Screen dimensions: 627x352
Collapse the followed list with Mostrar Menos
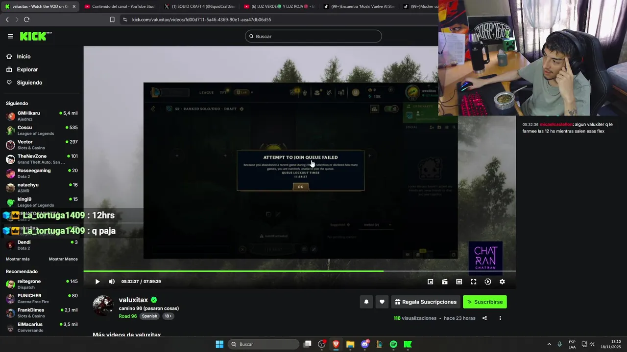pyautogui.click(x=63, y=259)
